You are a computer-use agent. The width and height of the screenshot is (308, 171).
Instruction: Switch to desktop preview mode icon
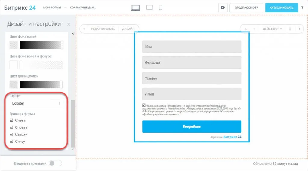point(136,8)
